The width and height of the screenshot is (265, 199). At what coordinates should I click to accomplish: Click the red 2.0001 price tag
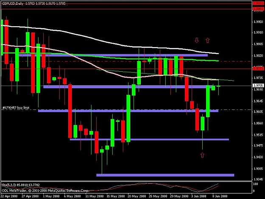pos(258,8)
